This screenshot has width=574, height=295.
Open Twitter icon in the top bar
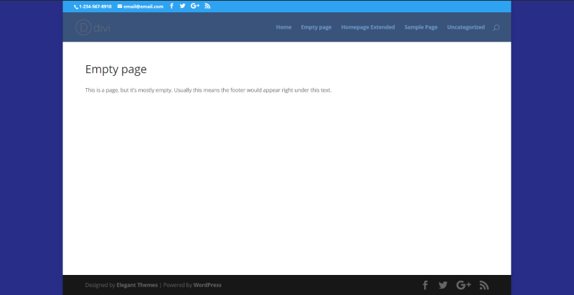(x=182, y=6)
